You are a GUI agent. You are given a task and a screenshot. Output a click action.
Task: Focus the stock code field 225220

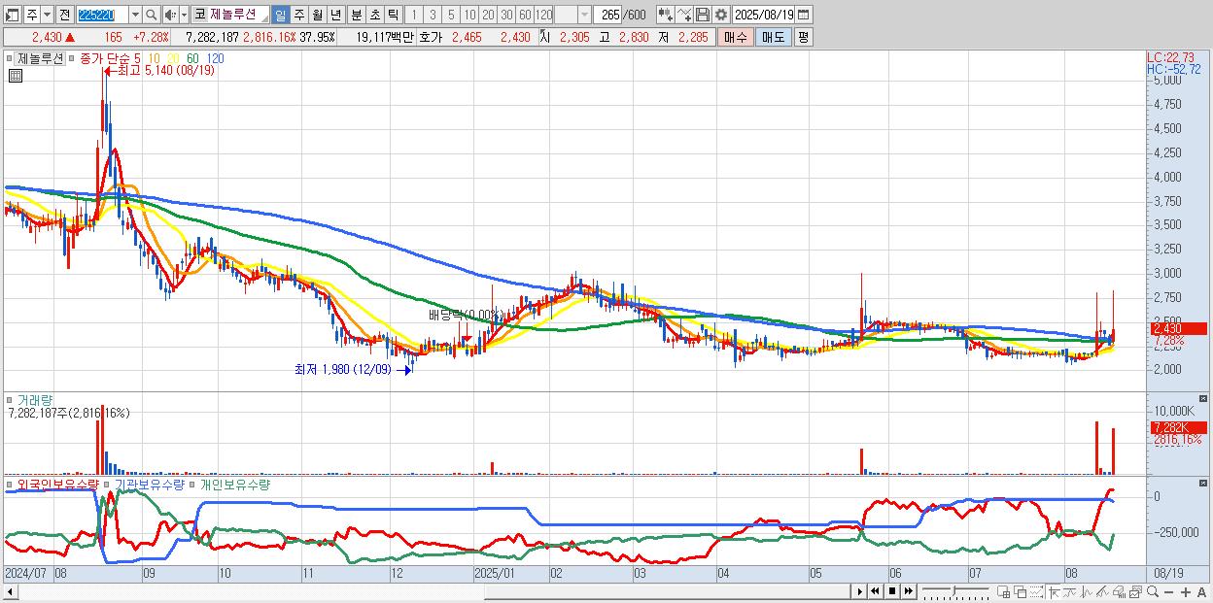(x=102, y=15)
